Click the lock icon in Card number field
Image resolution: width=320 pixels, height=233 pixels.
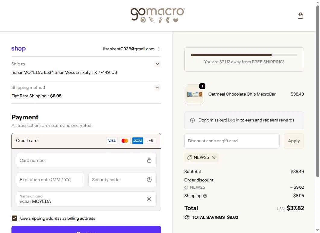point(149,160)
